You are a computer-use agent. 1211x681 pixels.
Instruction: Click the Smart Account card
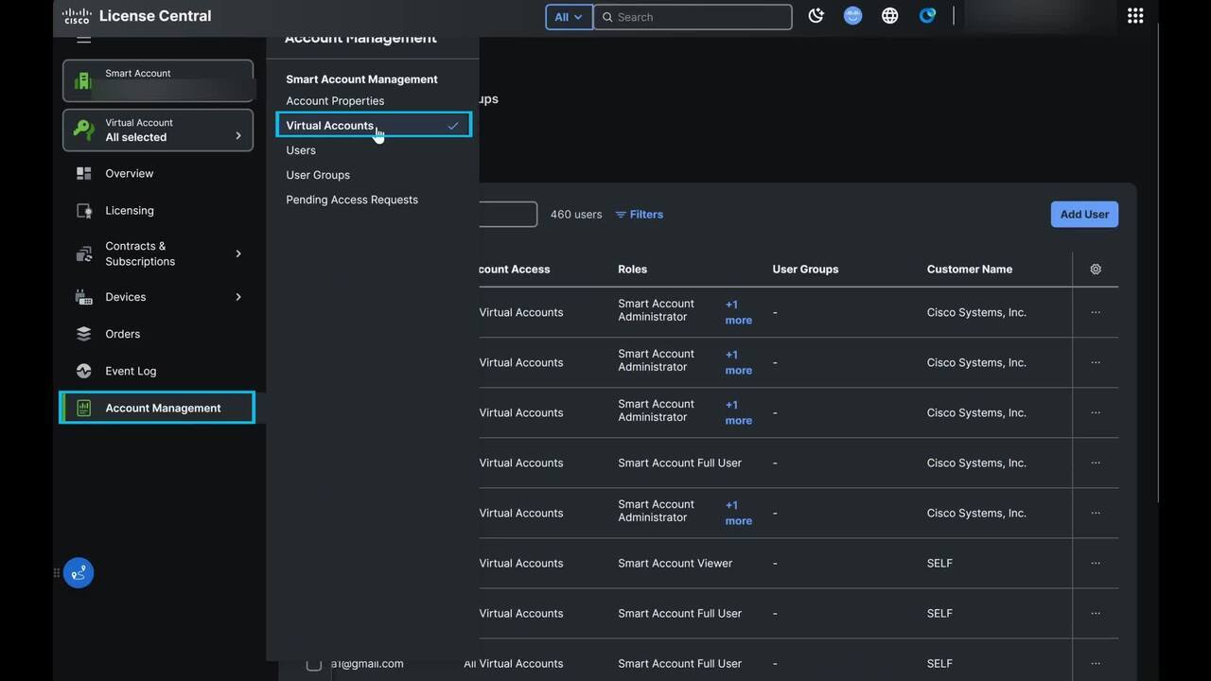(x=158, y=81)
